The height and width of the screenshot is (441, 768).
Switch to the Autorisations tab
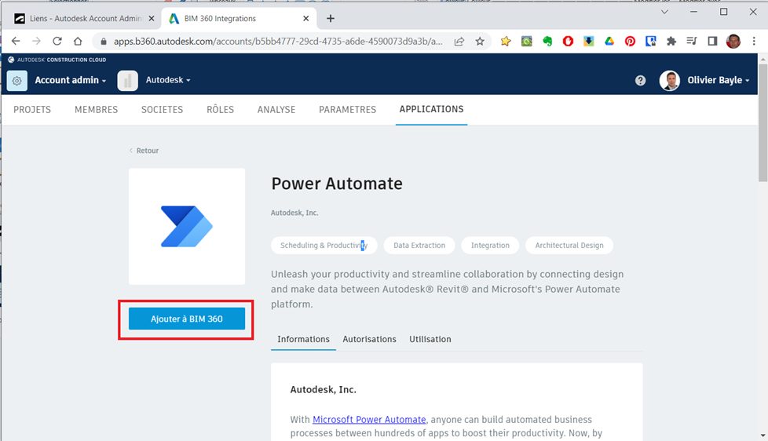pos(369,339)
